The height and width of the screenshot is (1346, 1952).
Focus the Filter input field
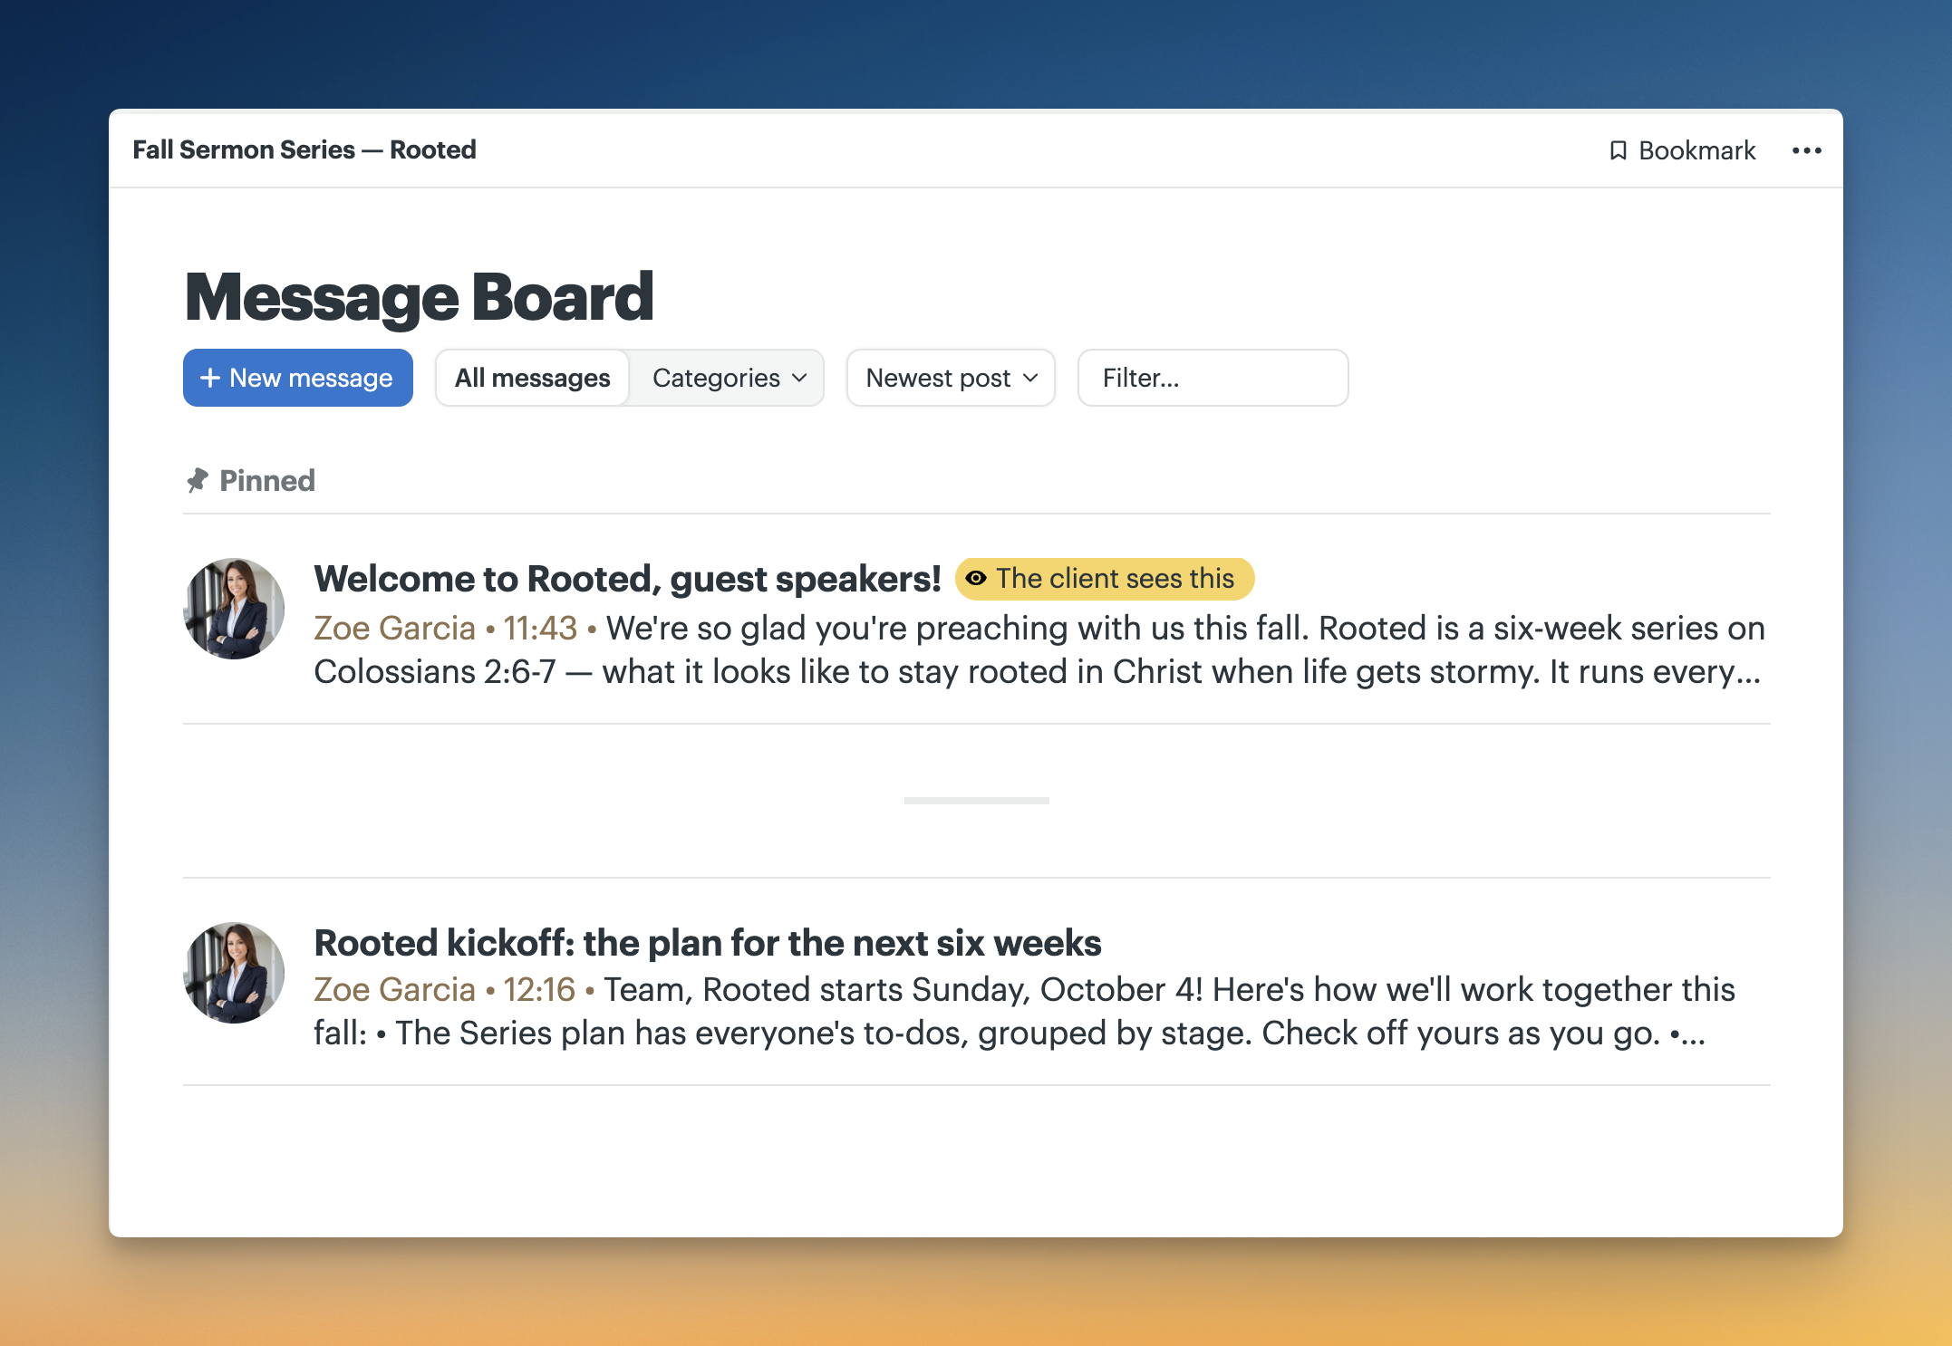(1213, 378)
